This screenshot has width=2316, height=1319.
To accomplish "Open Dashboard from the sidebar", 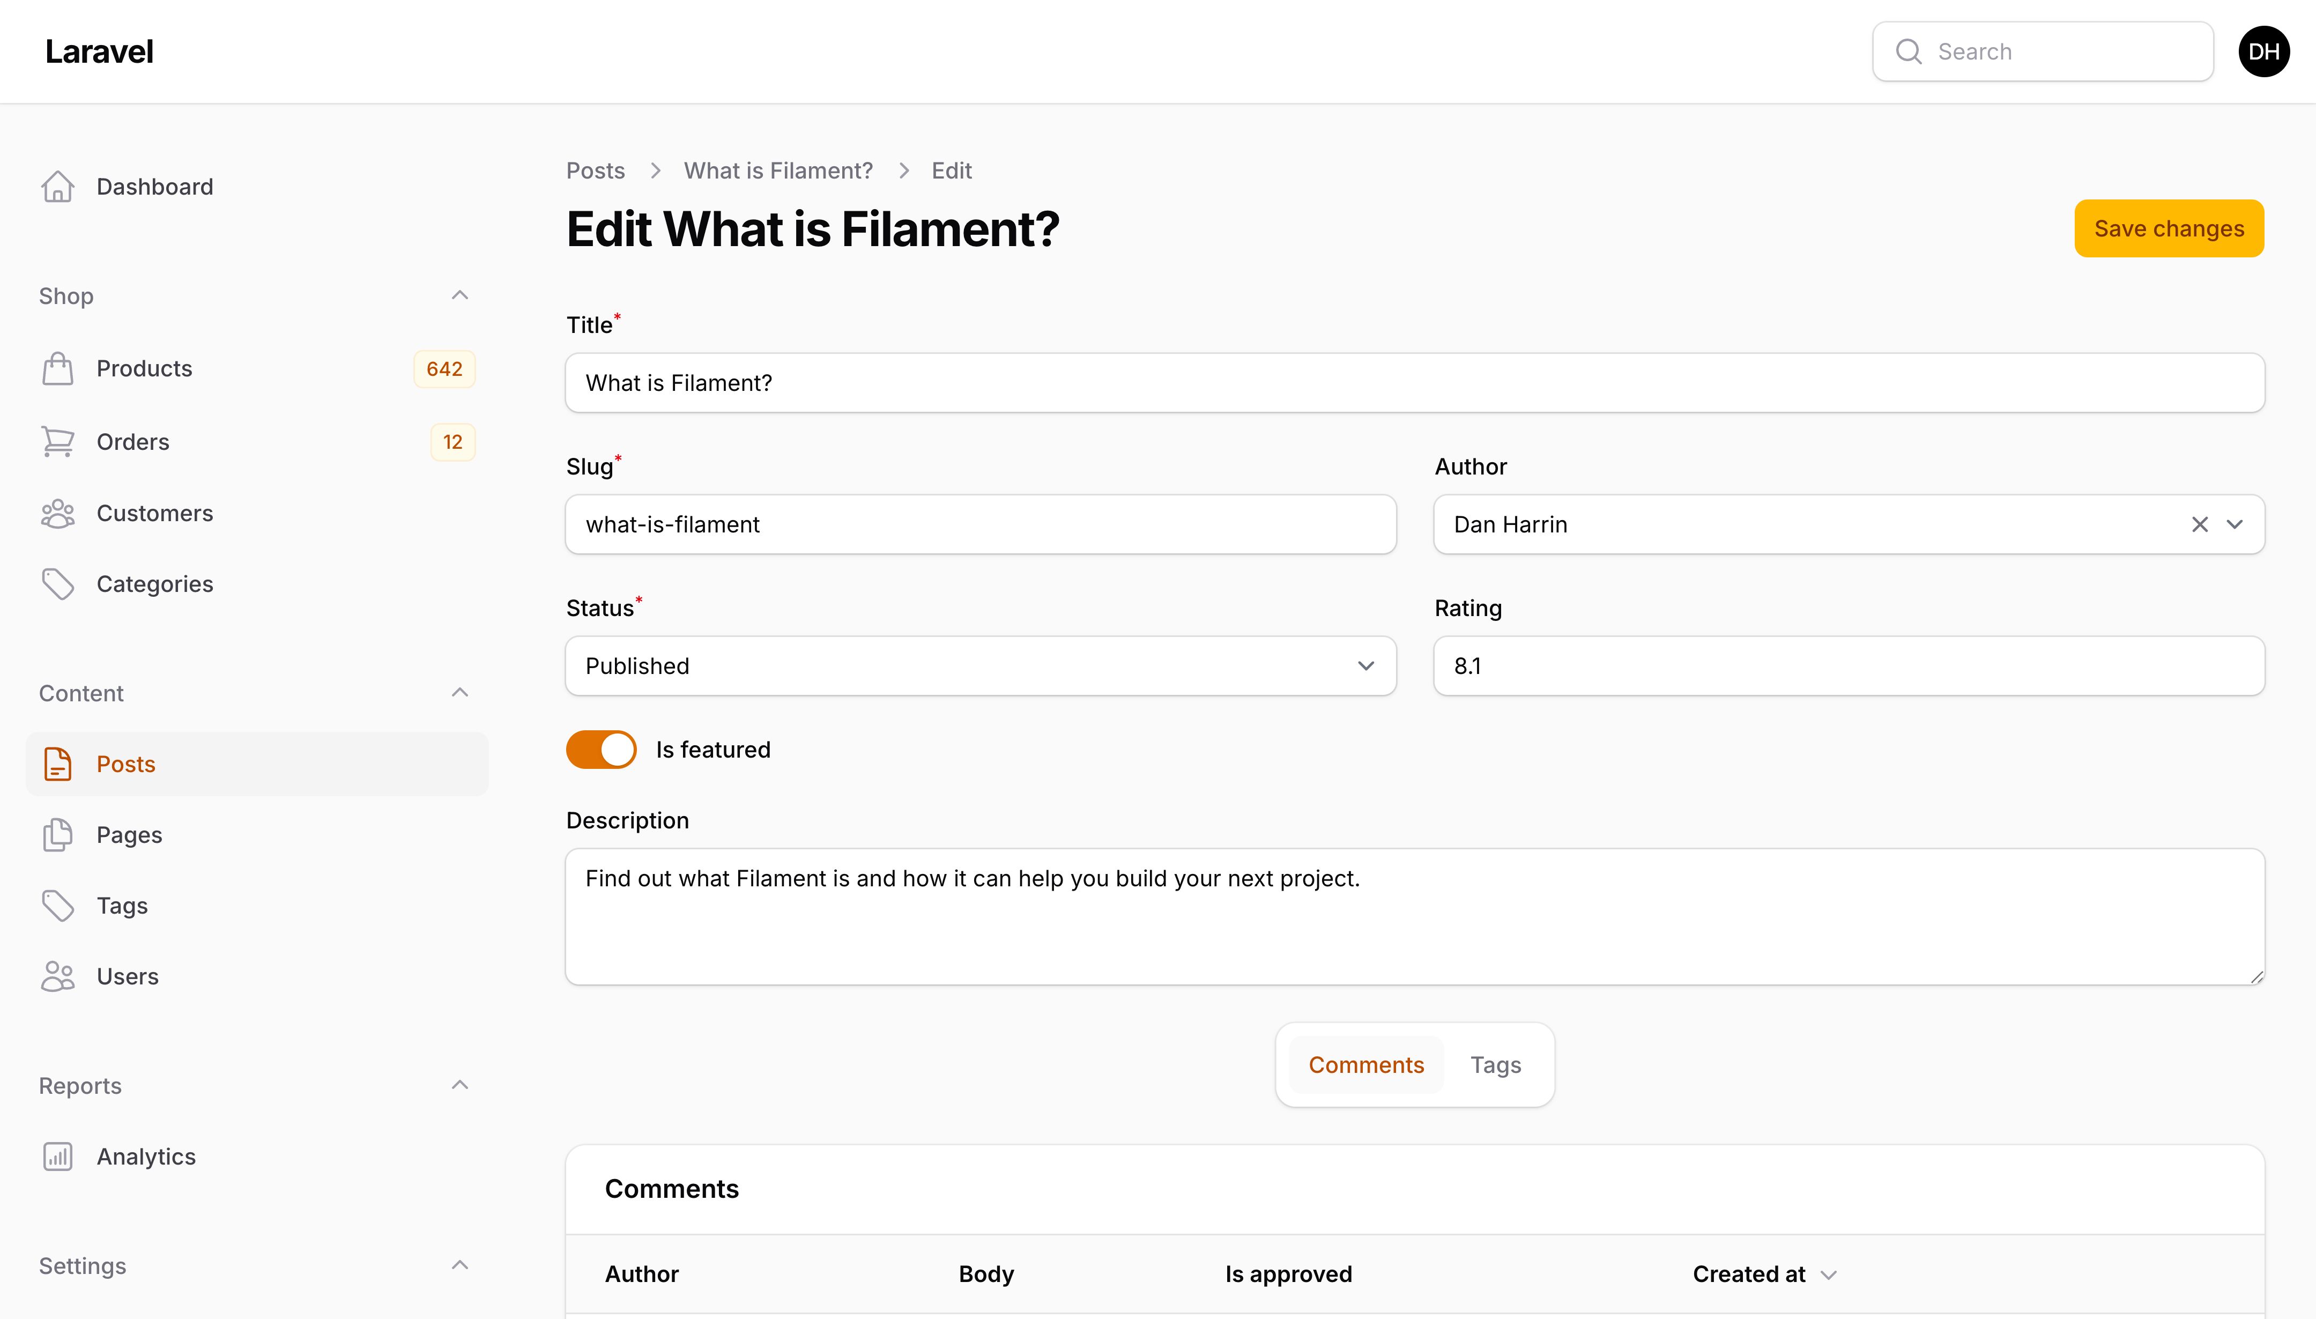I will 257,187.
